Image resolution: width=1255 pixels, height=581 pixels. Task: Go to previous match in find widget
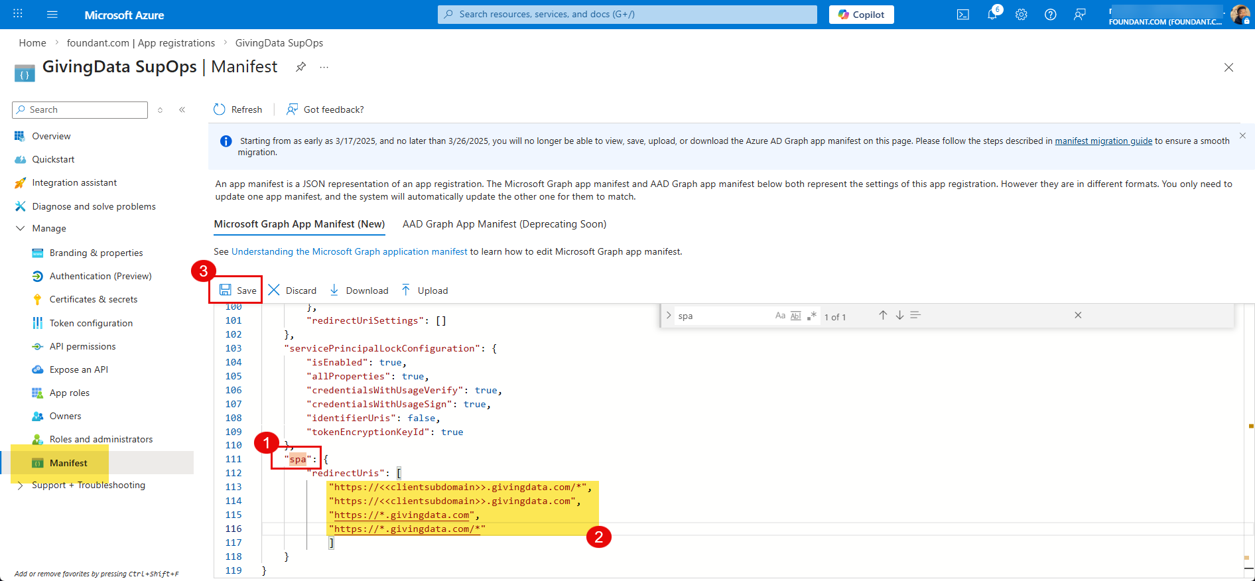[x=883, y=315]
